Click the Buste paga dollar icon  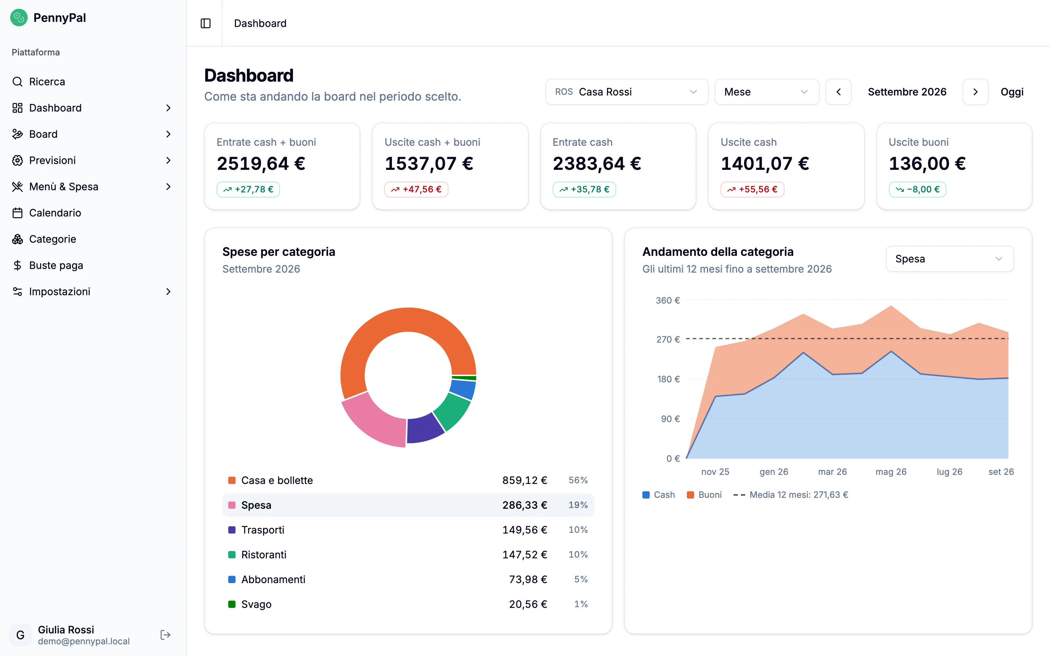[x=17, y=266]
